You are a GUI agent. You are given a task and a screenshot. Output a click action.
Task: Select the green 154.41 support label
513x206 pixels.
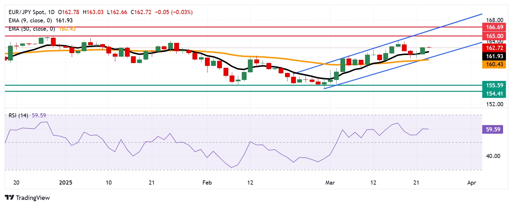494,94
